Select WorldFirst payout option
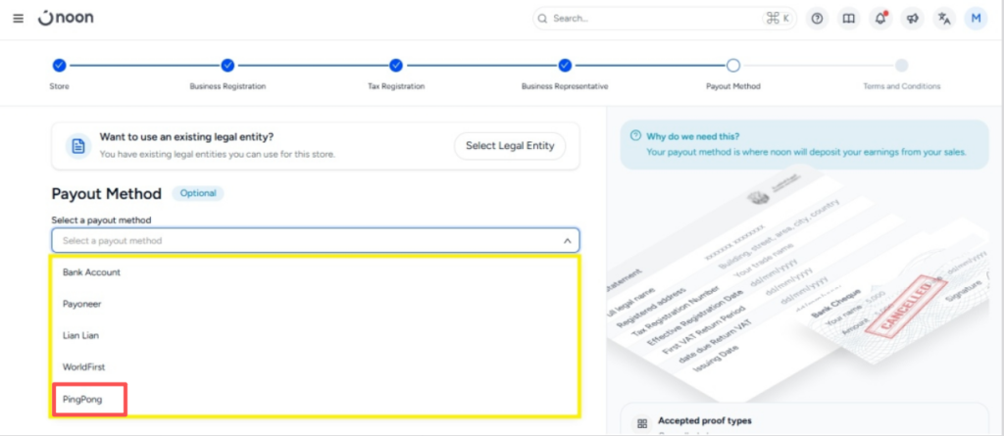Viewport: 1004px width, 436px height. click(315, 367)
